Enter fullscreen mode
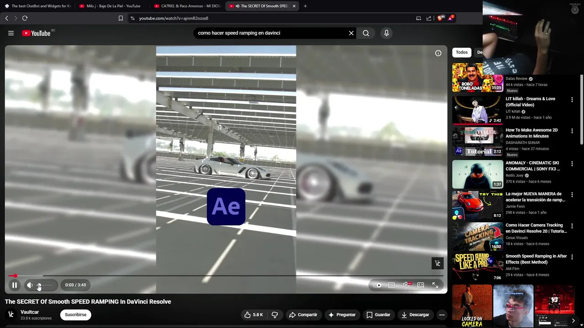Screen dimensions: 584x328 435,285
